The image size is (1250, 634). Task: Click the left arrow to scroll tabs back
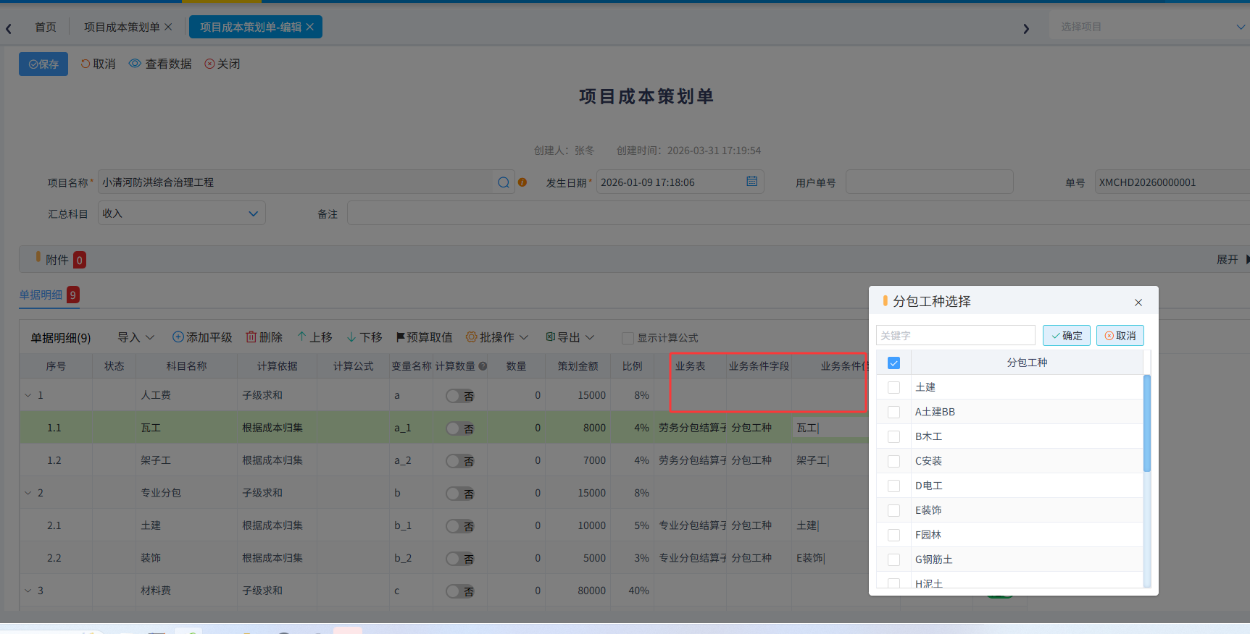[9, 29]
